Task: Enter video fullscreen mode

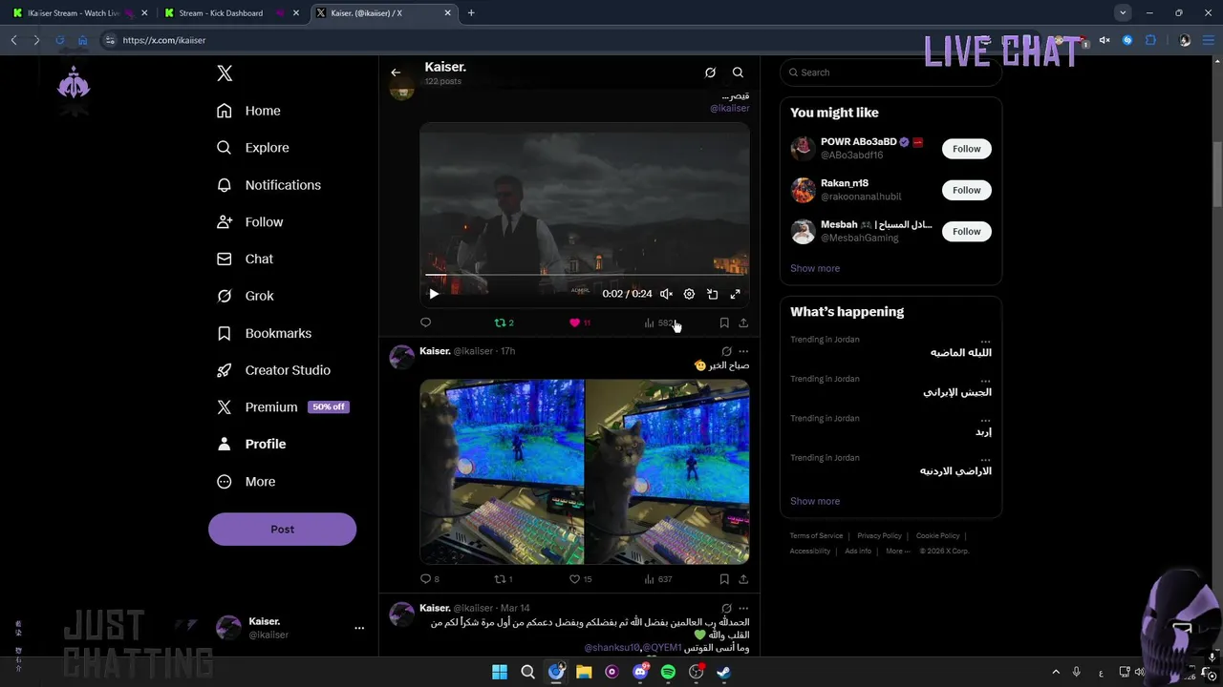Action: pos(735,294)
